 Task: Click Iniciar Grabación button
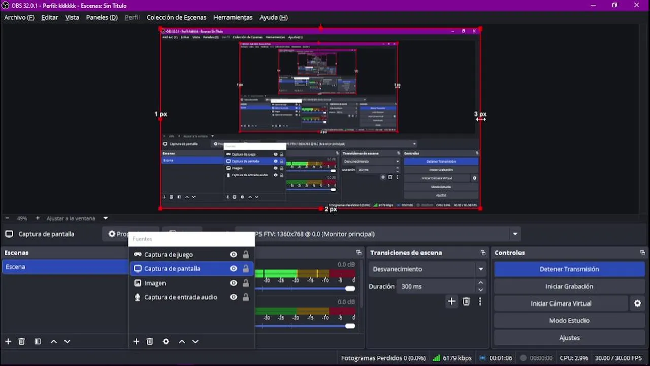click(x=569, y=286)
